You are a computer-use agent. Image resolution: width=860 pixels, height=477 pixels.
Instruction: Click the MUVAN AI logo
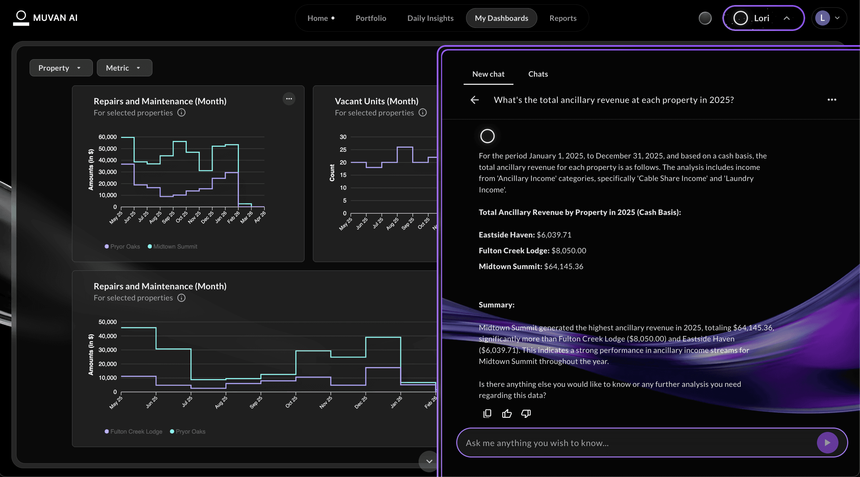[45, 18]
